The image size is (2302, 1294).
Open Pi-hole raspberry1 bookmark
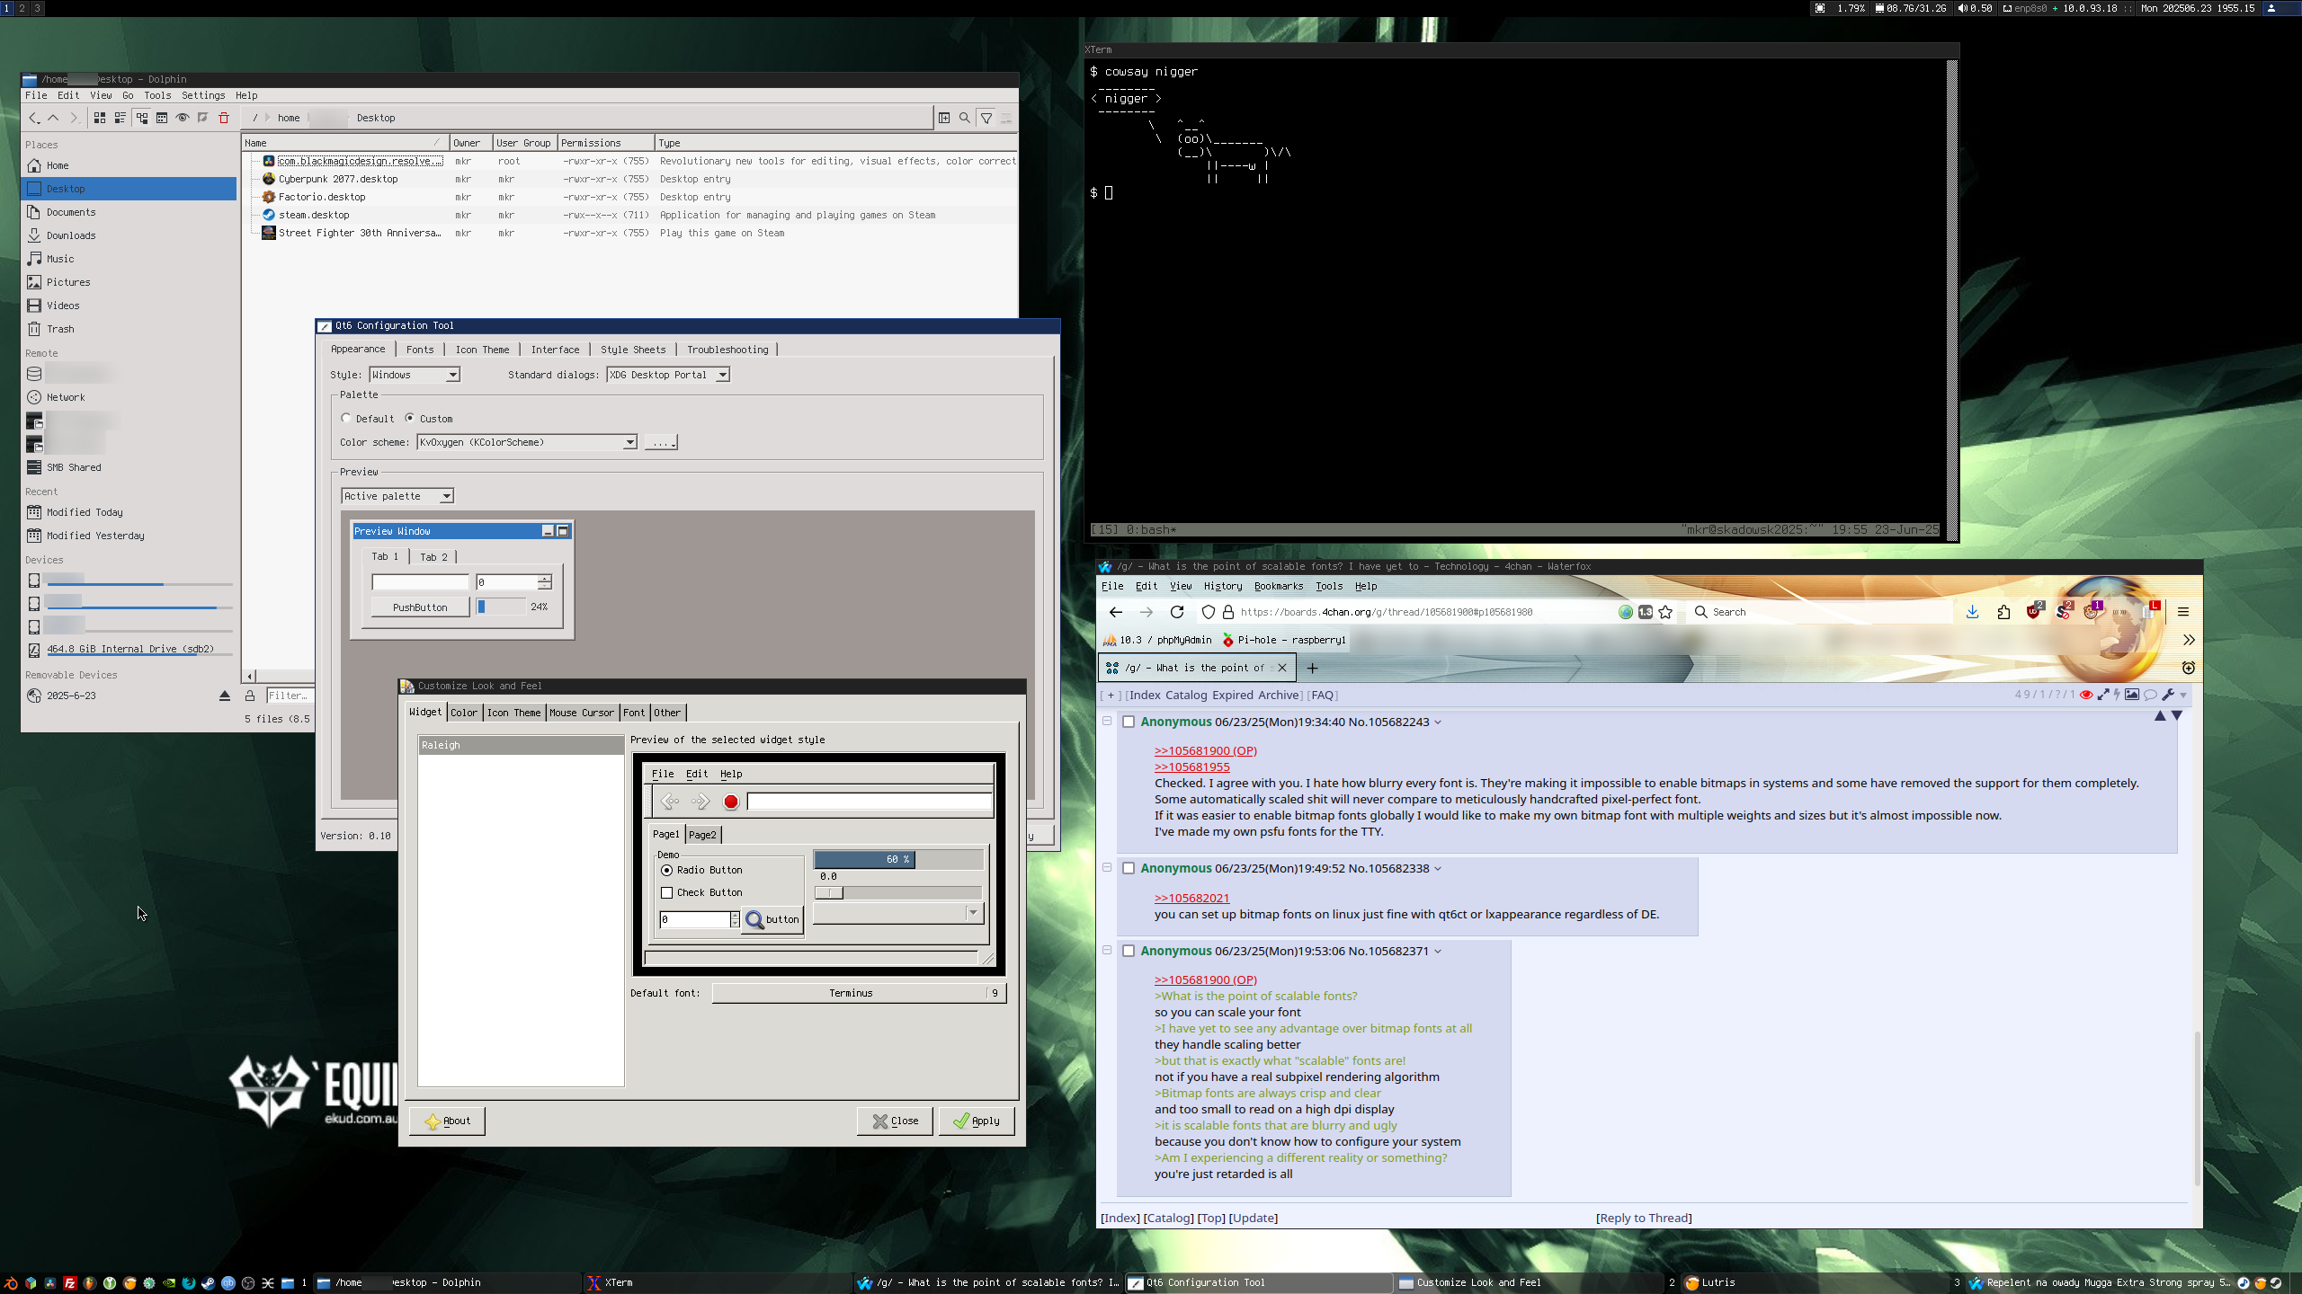(x=1283, y=640)
